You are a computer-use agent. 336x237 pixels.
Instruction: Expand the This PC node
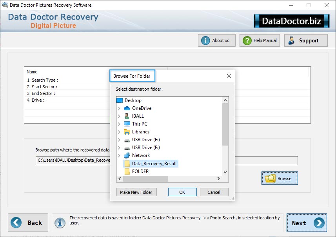119,124
